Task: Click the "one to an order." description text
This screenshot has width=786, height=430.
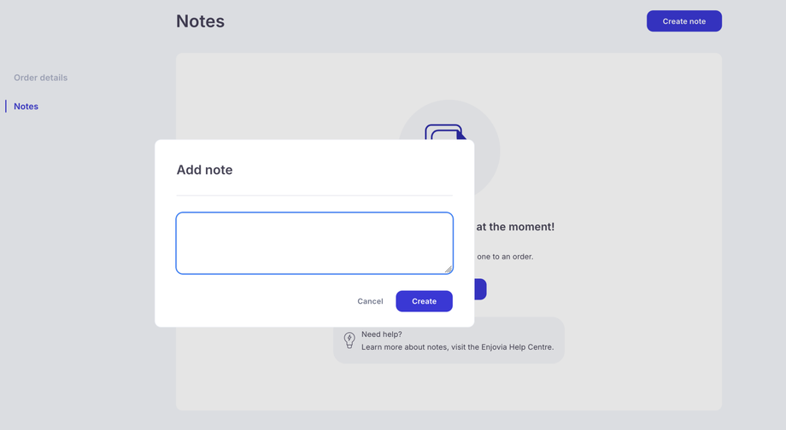Action: [x=505, y=257]
